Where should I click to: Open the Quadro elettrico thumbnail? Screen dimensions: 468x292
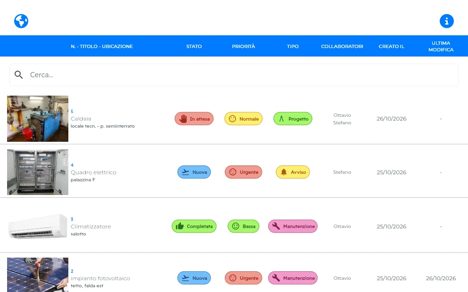tap(38, 172)
